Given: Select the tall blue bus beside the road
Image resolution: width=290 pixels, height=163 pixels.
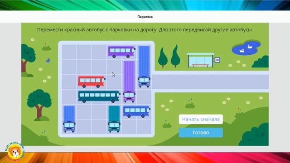Looking at the screenshot, I should [x=144, y=67].
